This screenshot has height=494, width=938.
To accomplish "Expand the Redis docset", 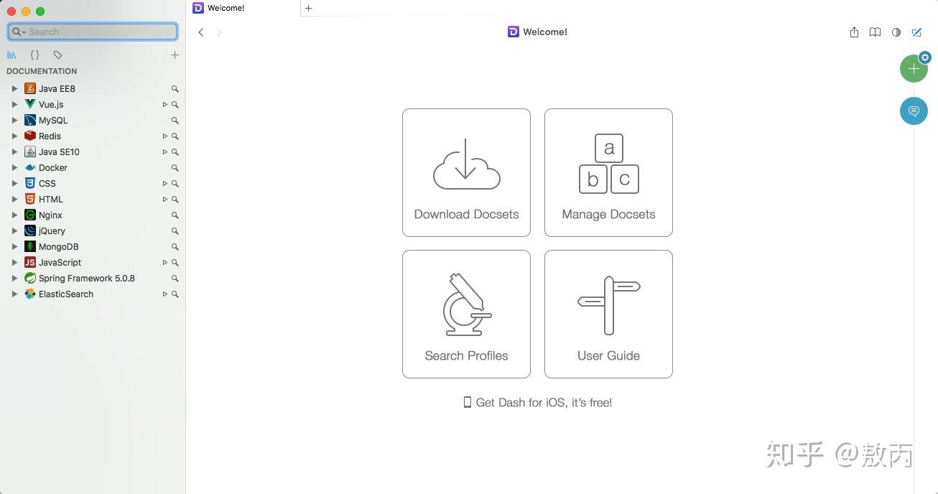I will pyautogui.click(x=14, y=136).
